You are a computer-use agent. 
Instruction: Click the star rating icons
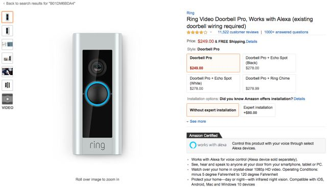pyautogui.click(x=197, y=32)
